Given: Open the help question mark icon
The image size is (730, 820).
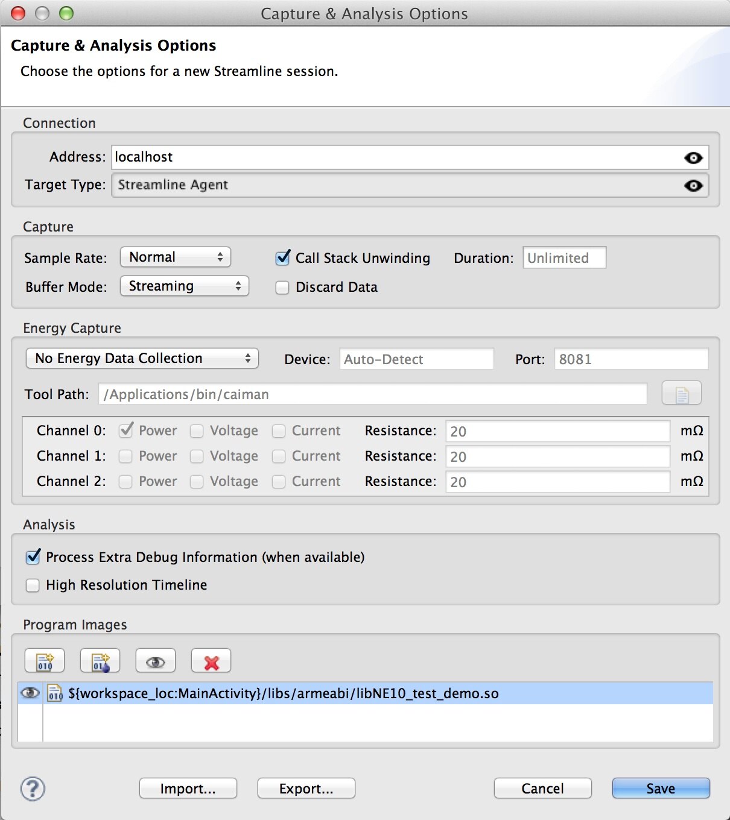Looking at the screenshot, I should coord(33,789).
